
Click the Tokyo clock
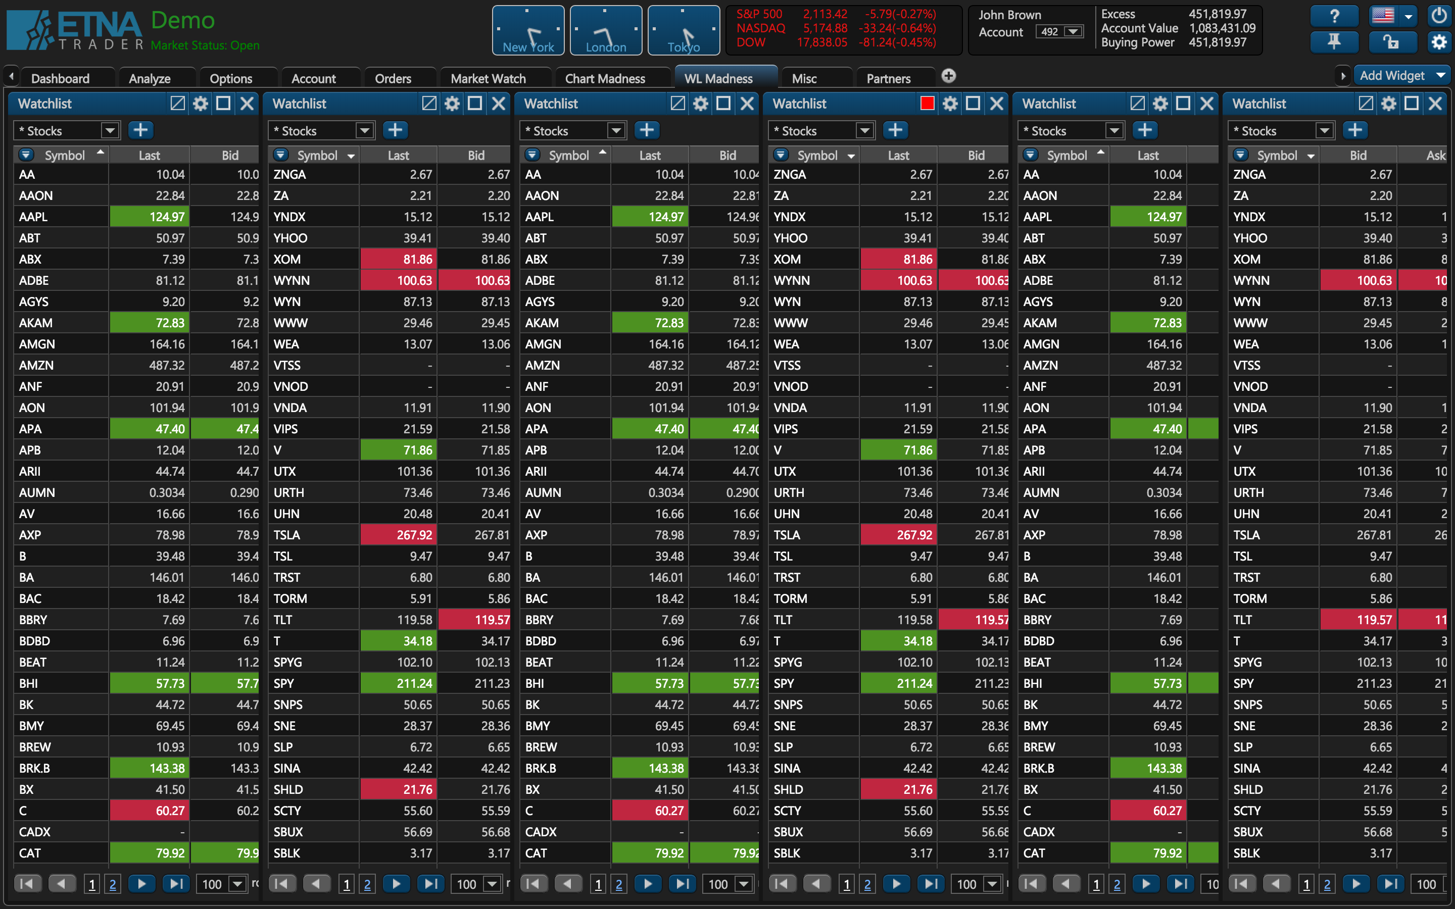pyautogui.click(x=684, y=30)
